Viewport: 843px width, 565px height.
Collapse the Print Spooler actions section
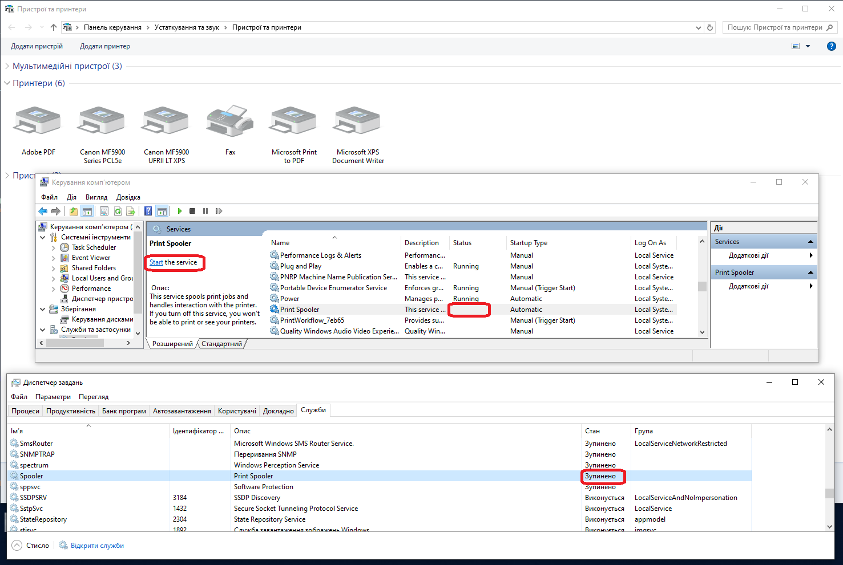[810, 273]
